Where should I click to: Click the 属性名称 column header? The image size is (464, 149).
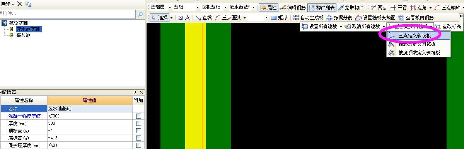tap(24, 100)
